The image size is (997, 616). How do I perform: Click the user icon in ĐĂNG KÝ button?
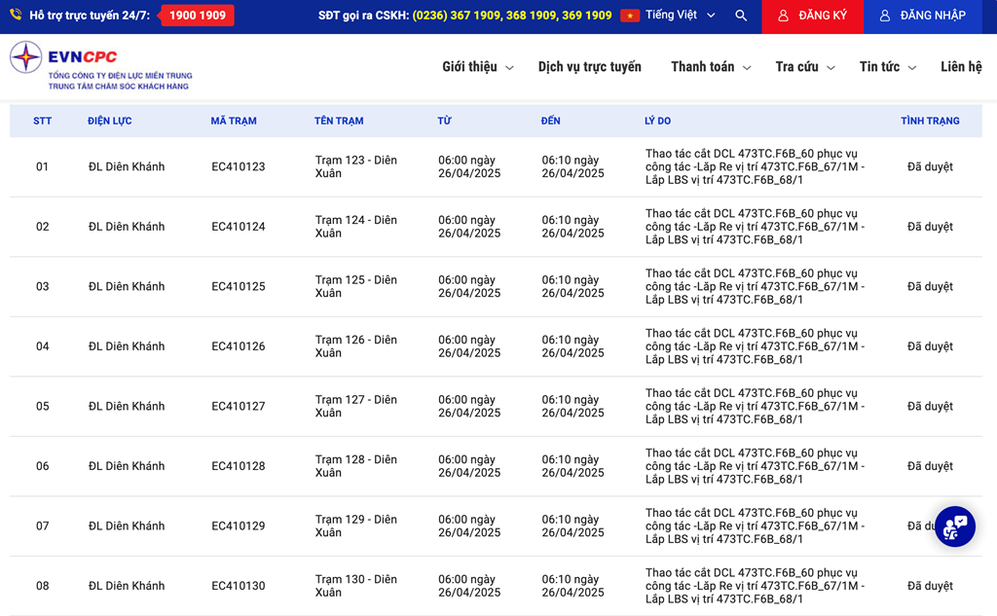tap(784, 16)
